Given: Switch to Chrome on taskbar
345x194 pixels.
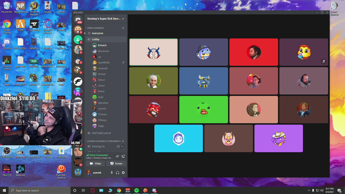Looking at the screenshot, I should 119,190.
